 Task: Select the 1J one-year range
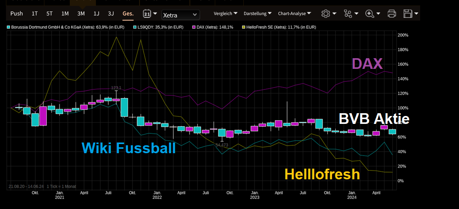96,13
